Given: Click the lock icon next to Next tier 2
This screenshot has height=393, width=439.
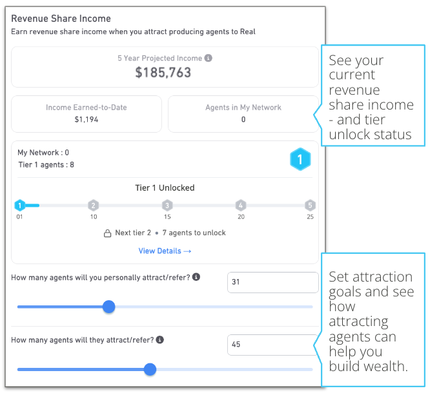Looking at the screenshot, I should pyautogui.click(x=108, y=233).
